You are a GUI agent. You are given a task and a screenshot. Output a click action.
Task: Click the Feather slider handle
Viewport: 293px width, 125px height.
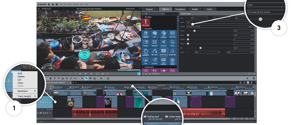[x=194, y=31]
